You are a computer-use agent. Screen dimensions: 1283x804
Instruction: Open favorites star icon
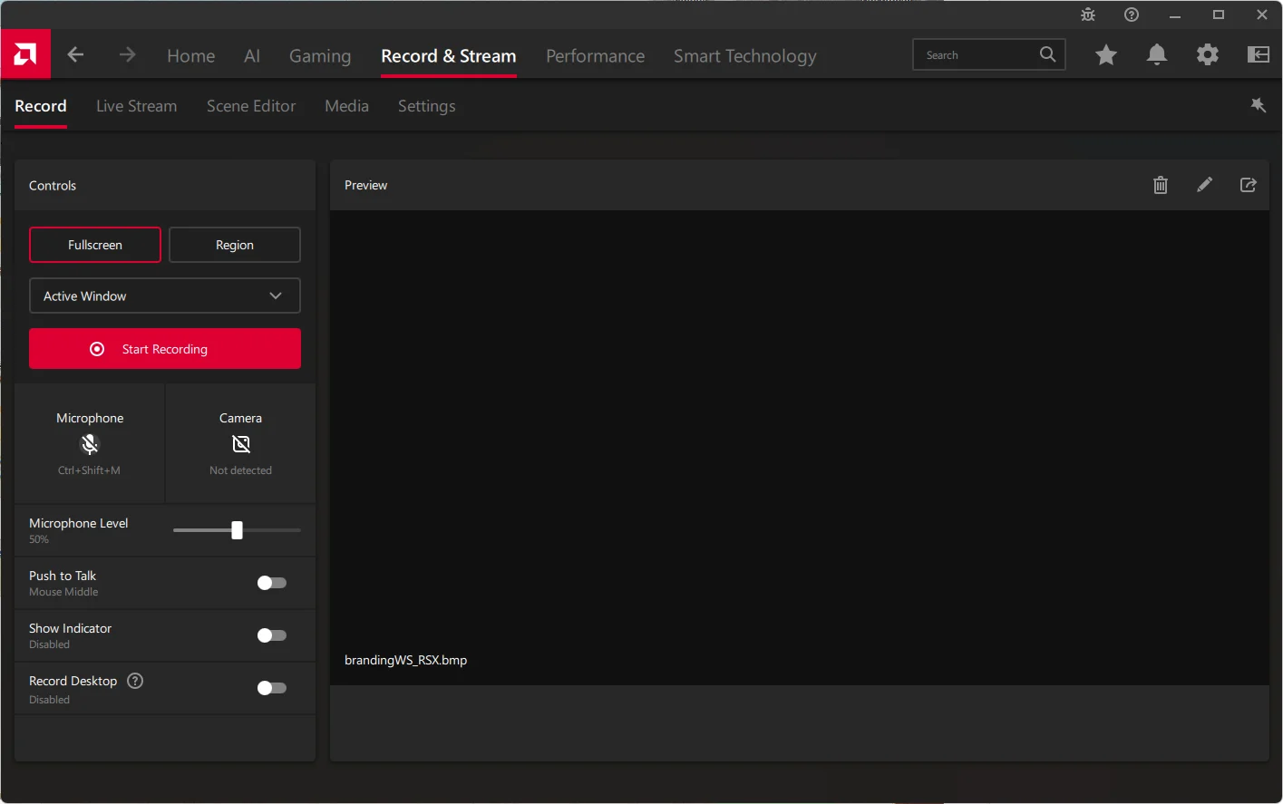[x=1105, y=55]
